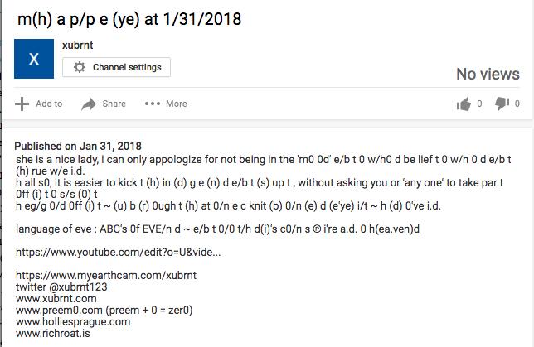Click the like count number
This screenshot has height=347, width=534.
pos(479,104)
